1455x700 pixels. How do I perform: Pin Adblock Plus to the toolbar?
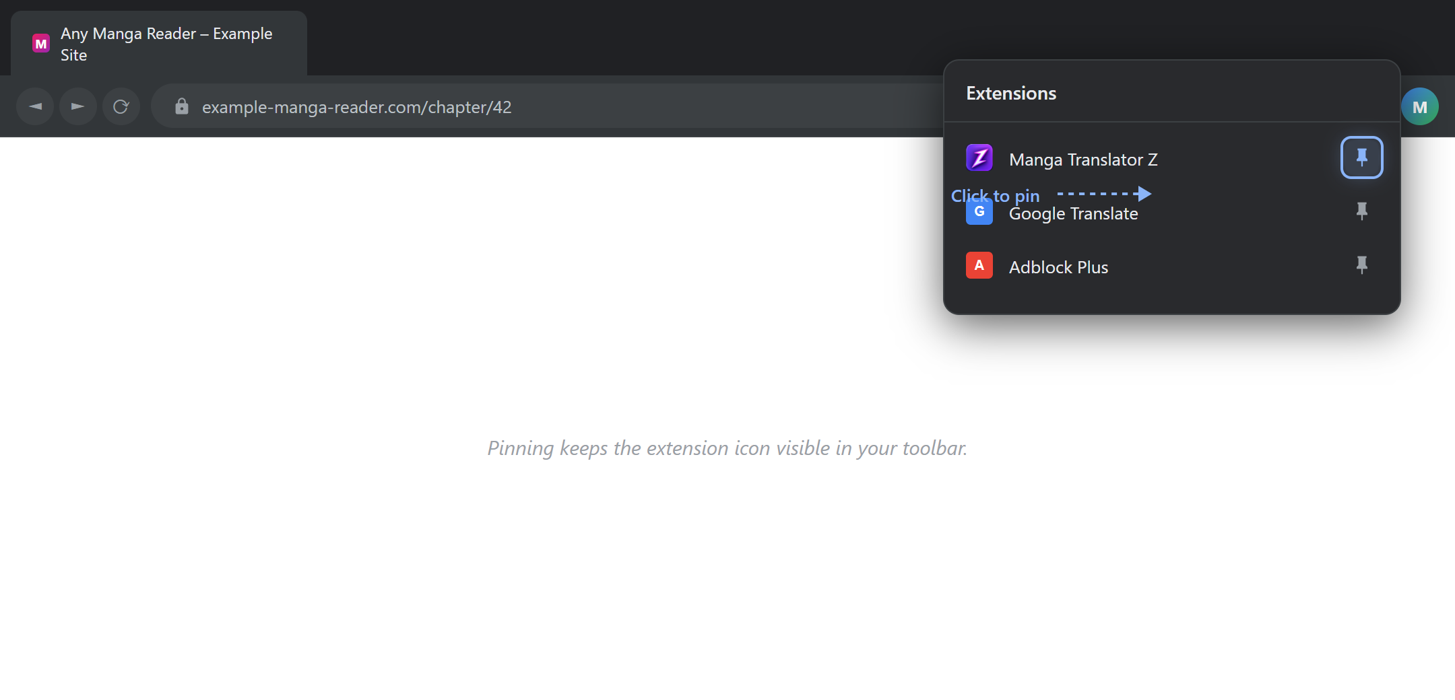[x=1362, y=265]
